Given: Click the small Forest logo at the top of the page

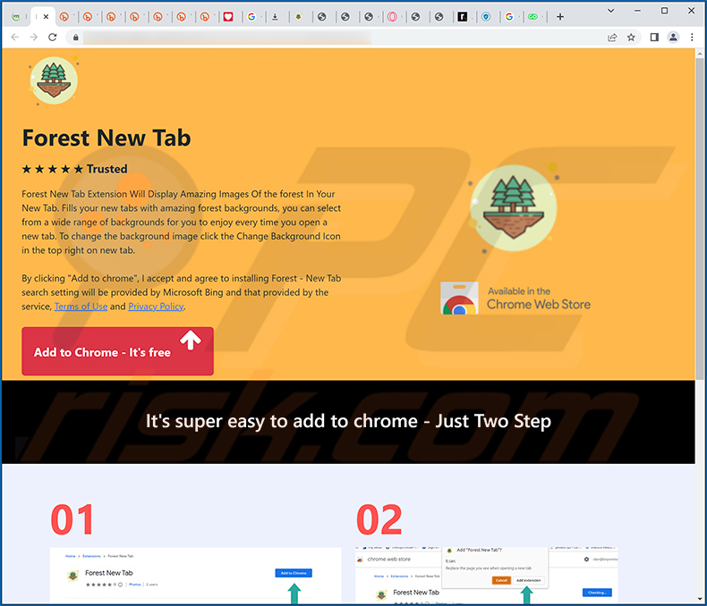Looking at the screenshot, I should point(54,80).
